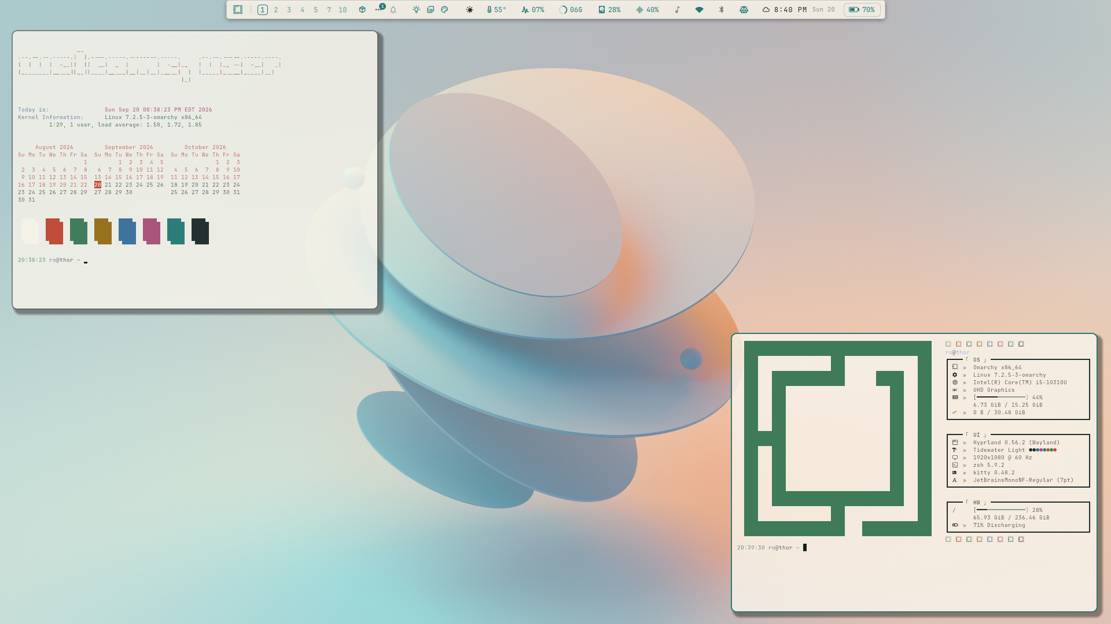Click the dark color block in left terminal
The height and width of the screenshot is (624, 1111).
200,231
